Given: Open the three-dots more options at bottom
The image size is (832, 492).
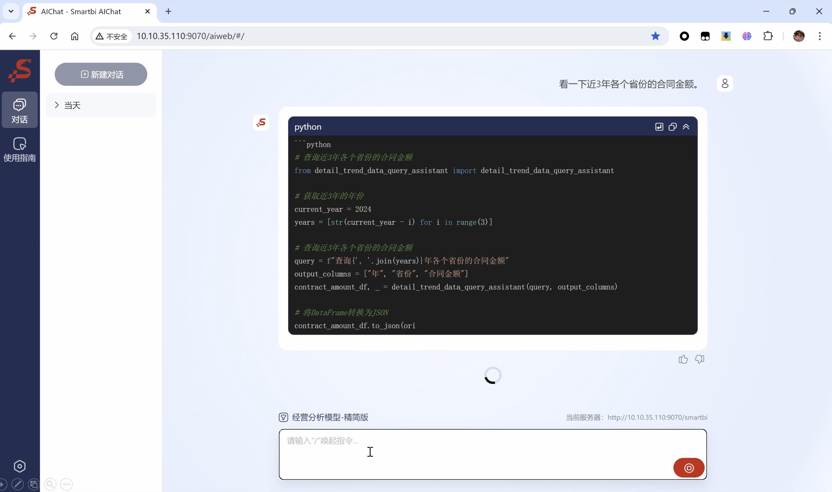Looking at the screenshot, I should (66, 484).
